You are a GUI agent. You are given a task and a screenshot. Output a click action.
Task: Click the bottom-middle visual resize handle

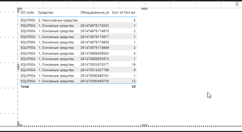(x=145, y=125)
